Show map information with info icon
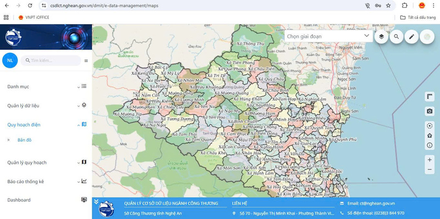The width and height of the screenshot is (440, 219). pos(430,145)
